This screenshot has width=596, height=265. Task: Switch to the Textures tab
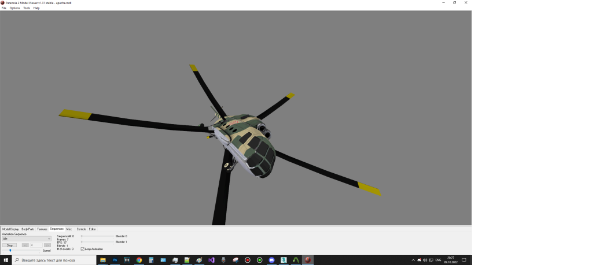click(42, 229)
